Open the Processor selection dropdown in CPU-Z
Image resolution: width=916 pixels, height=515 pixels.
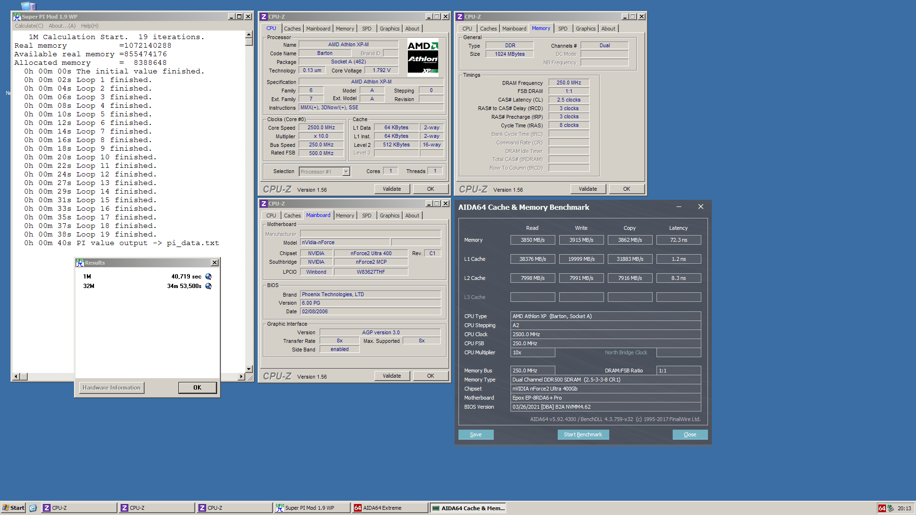tap(346, 172)
